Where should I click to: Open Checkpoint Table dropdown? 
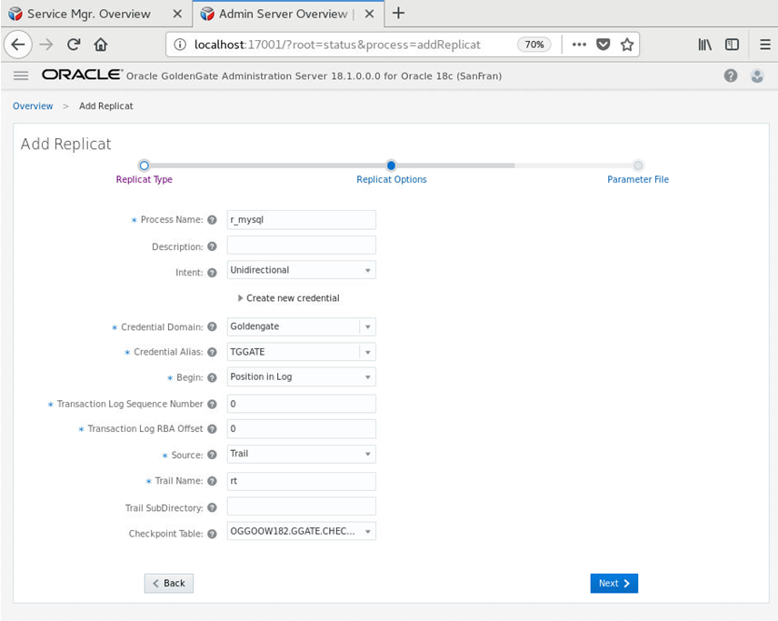coord(301,531)
